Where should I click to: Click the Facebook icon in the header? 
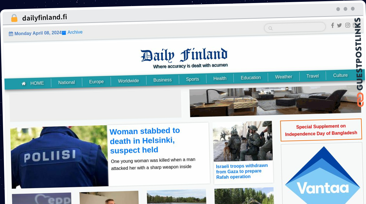click(332, 25)
